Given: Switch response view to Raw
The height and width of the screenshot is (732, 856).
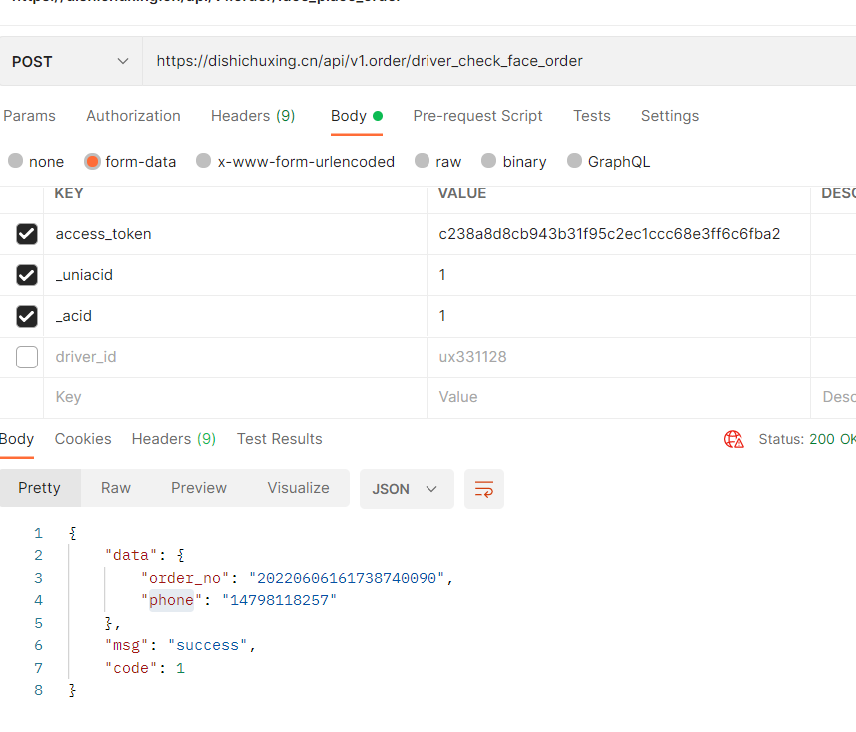Looking at the screenshot, I should pyautogui.click(x=115, y=488).
